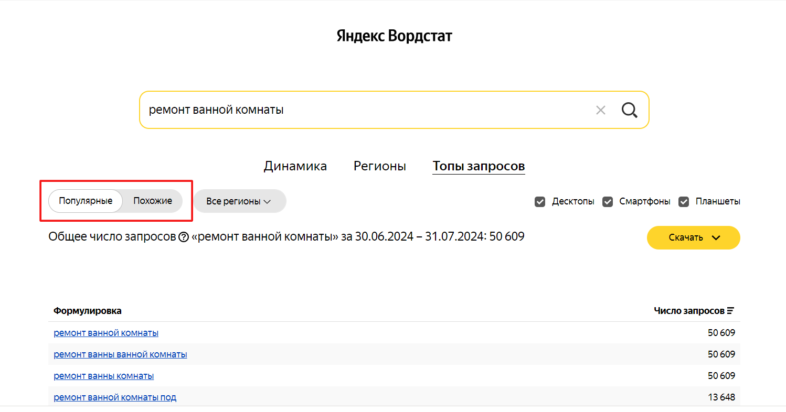Image resolution: width=786 pixels, height=412 pixels.
Task: Select the Топы запросов tab
Action: click(479, 166)
